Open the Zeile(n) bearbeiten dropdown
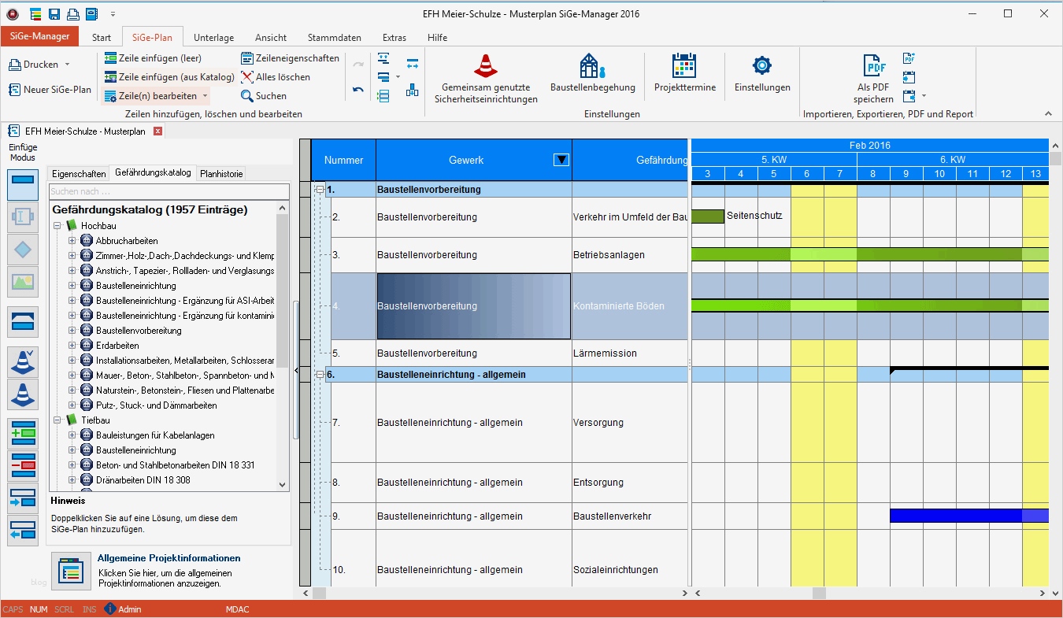Viewport: 1063px width, 618px height. click(x=206, y=96)
